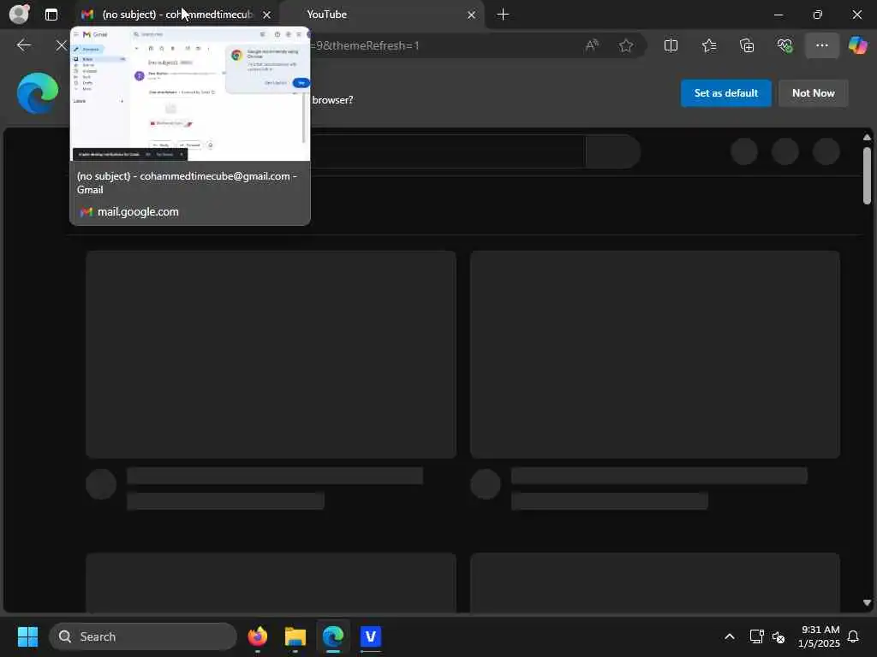
Task: Click the taskbar Search box
Action: [143, 636]
